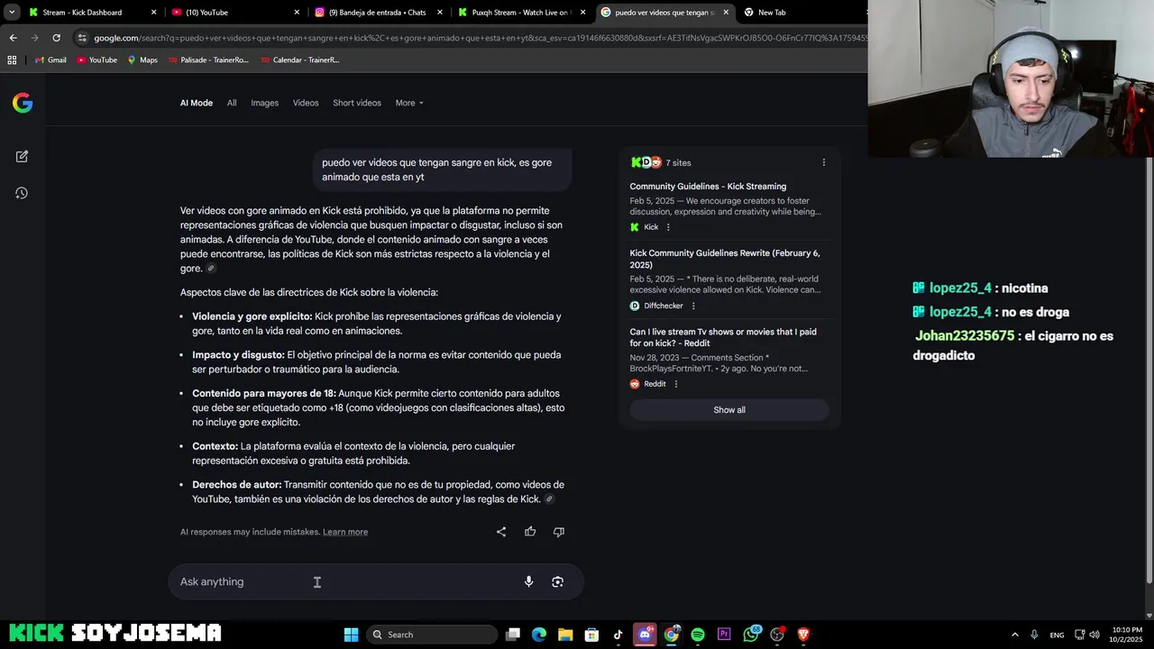
Task: Show hidden system tray icons chevron
Action: [x=1014, y=635]
